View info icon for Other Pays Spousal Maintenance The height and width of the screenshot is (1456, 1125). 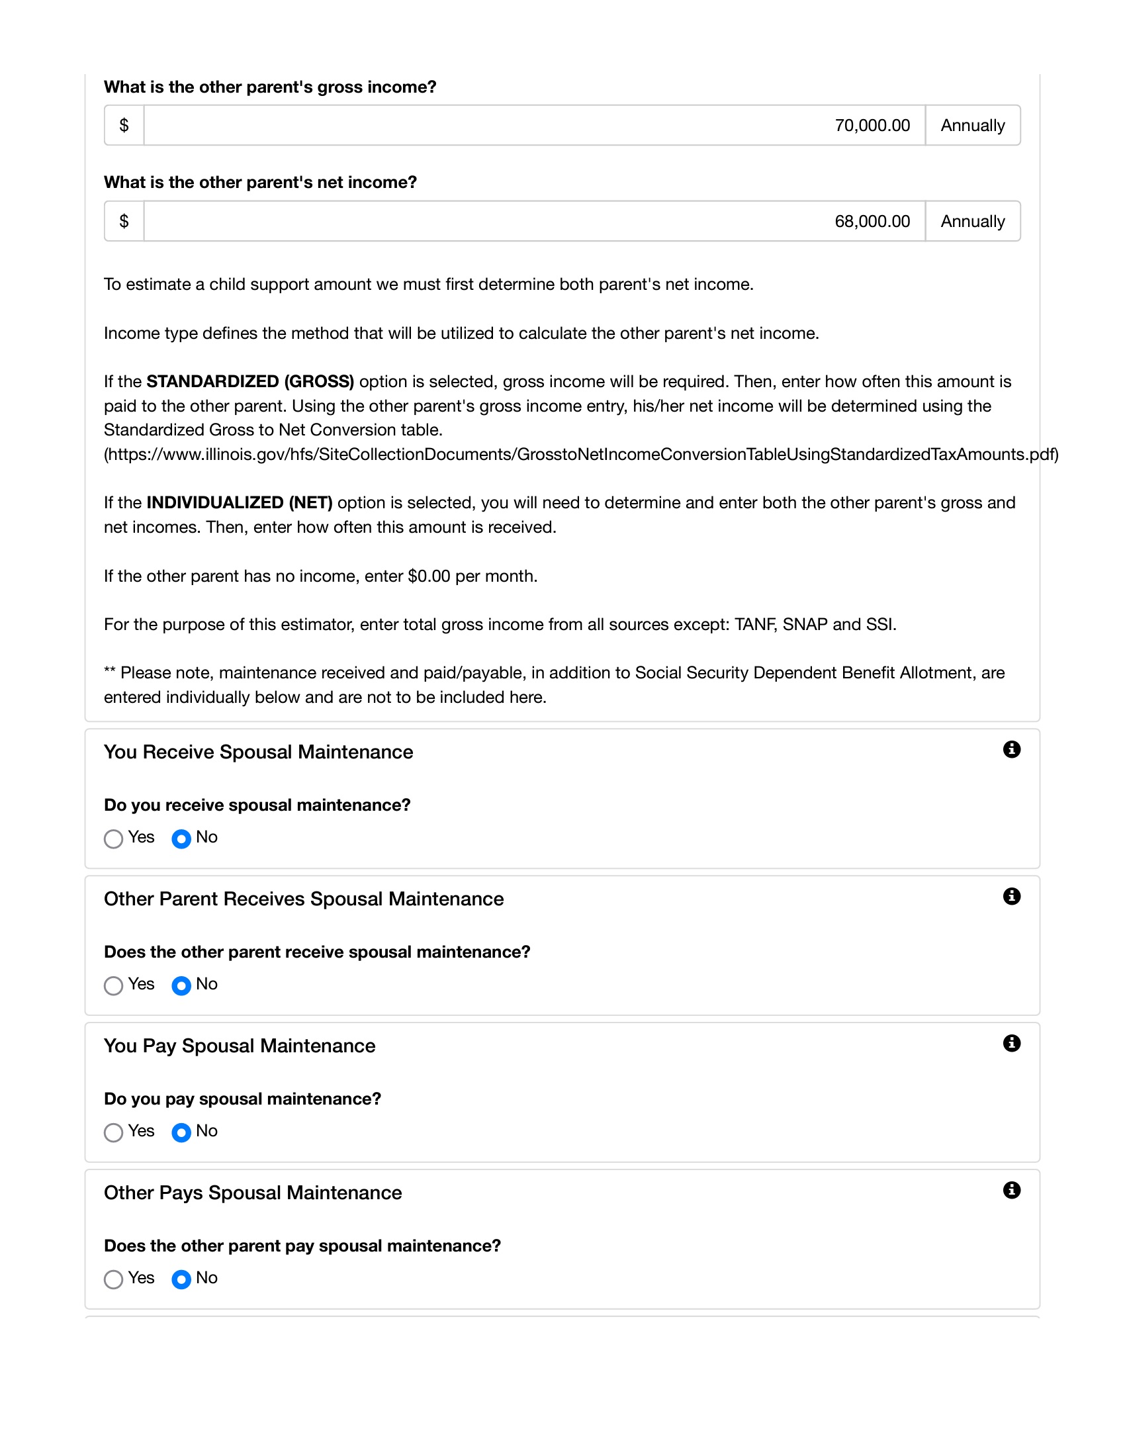pos(1011,1190)
